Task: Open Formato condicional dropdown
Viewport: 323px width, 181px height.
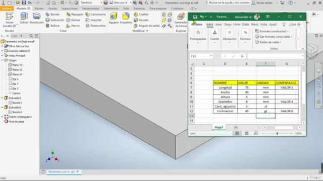Action: (272, 31)
